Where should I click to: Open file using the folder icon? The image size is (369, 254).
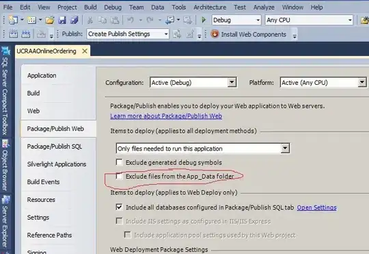coord(50,21)
